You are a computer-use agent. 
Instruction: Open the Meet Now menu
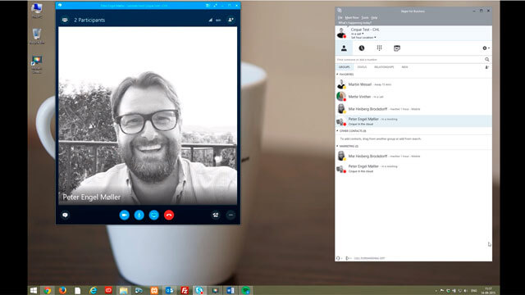point(352,18)
